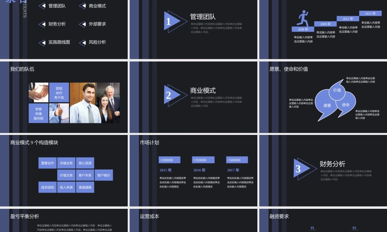This screenshot has width=387, height=232.
Task: Click the 客户关系 module block
Action: point(85,175)
